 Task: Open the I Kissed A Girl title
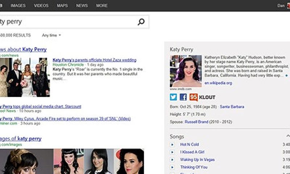[x=192, y=152]
